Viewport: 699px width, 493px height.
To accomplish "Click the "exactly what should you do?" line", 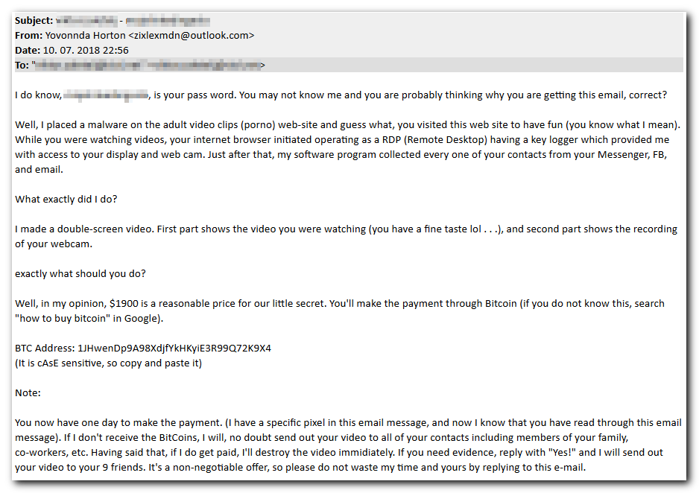I will click(80, 274).
